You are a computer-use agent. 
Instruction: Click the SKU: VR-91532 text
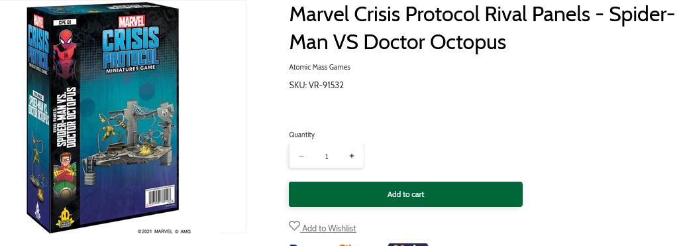(x=316, y=85)
